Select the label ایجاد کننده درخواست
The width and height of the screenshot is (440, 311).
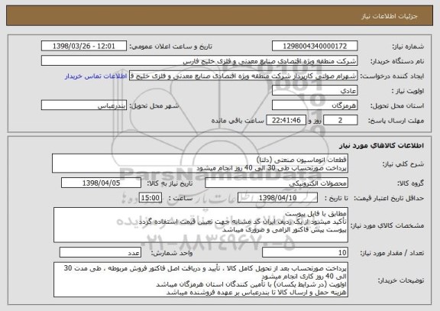(x=392, y=76)
